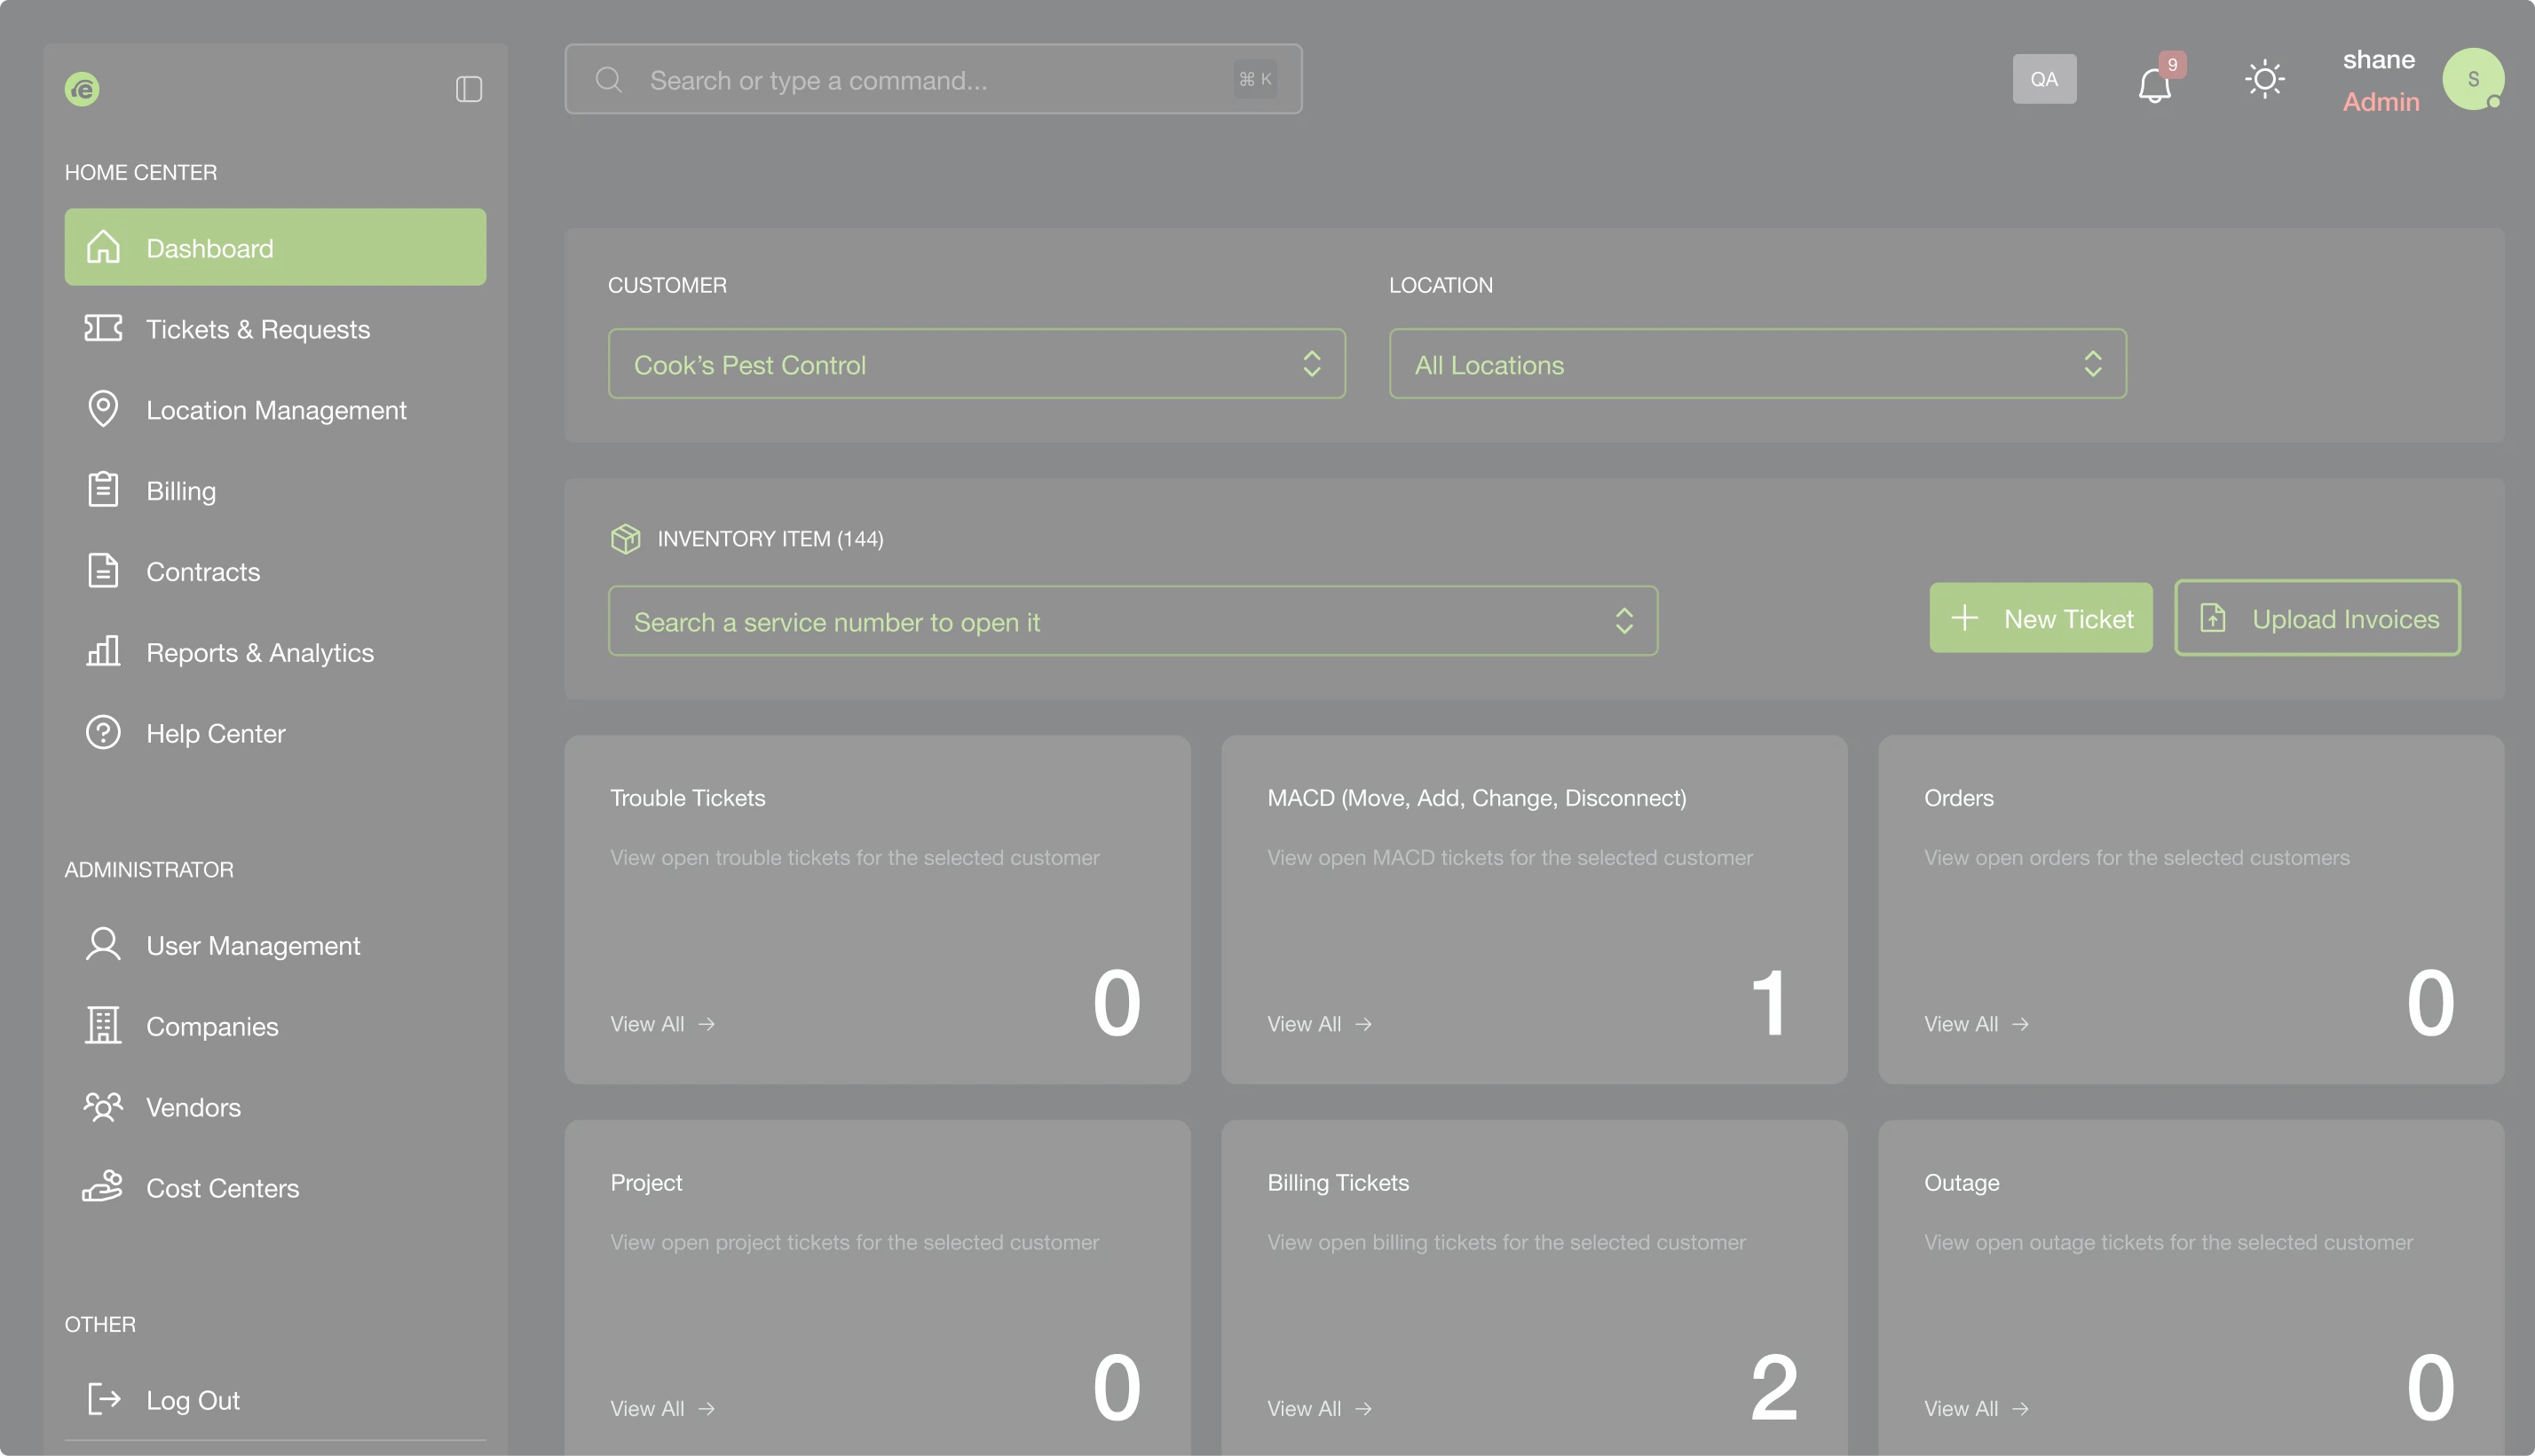Screen dimensions: 2535x1456
Task: View All MACD tickets
Action: tap(1320, 1024)
